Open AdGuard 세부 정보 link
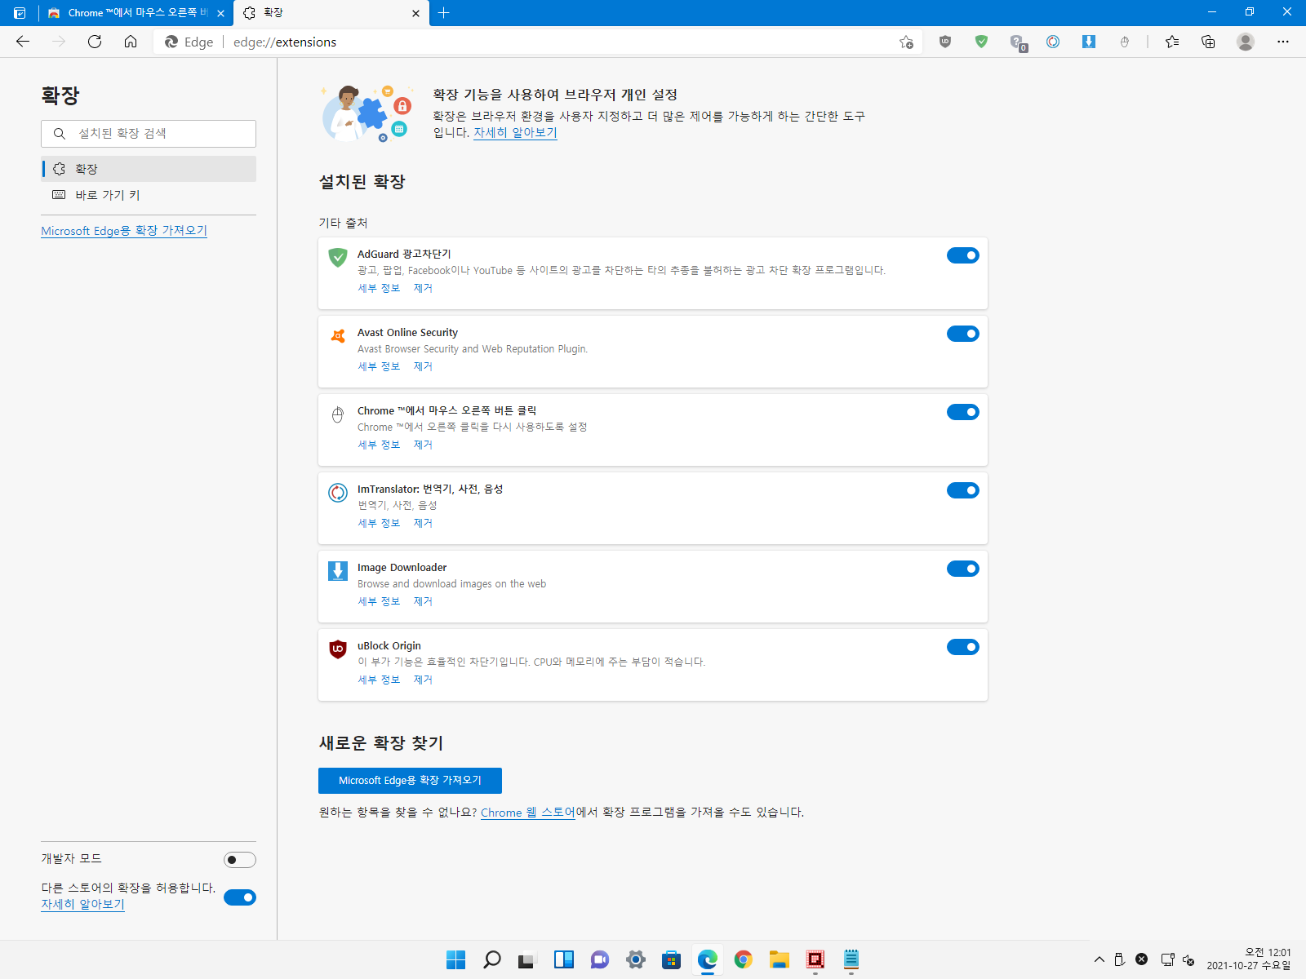1306x979 pixels. (379, 288)
